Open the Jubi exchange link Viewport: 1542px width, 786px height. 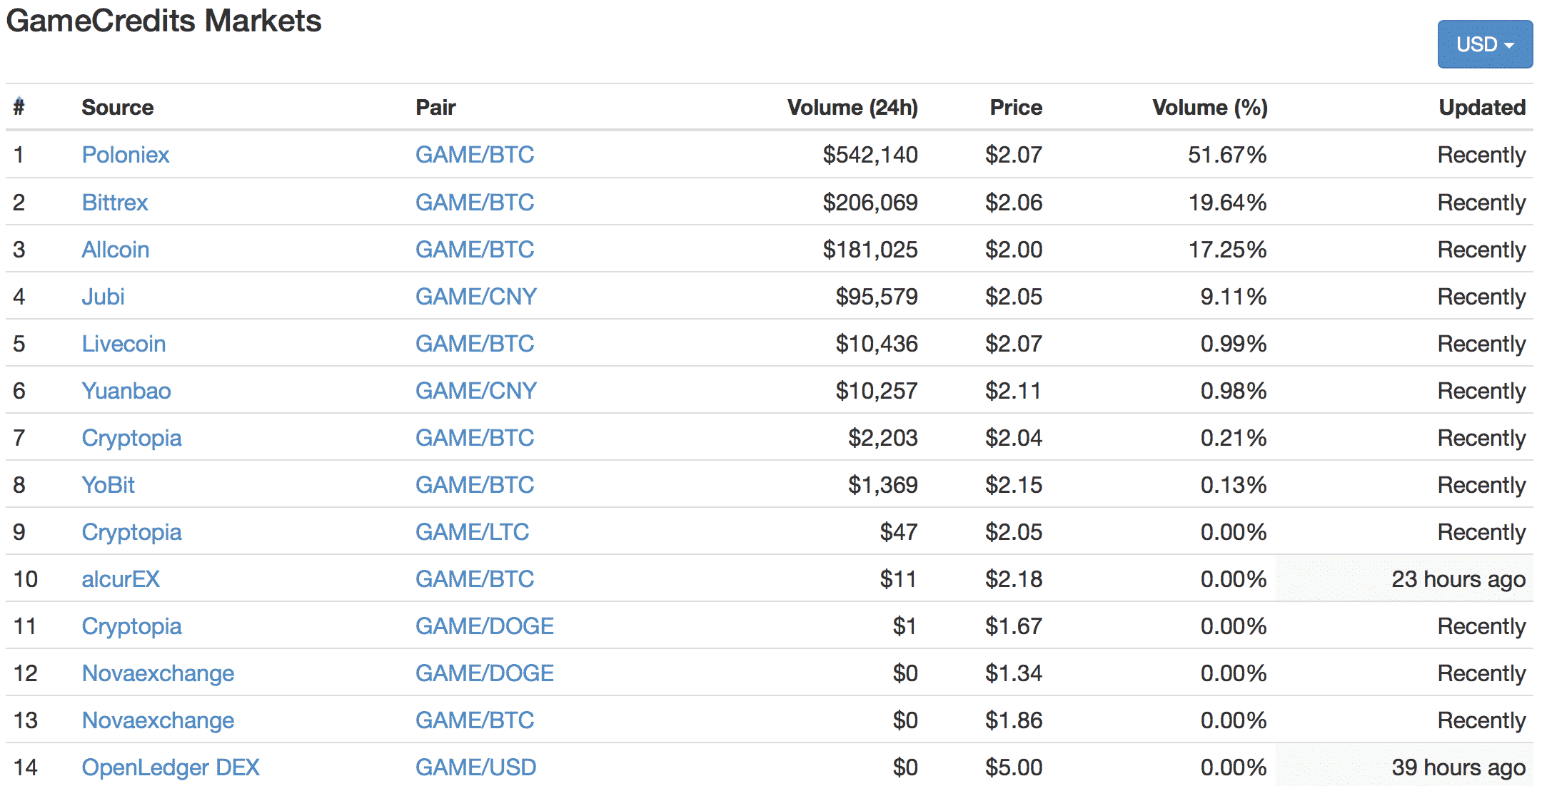(x=103, y=296)
